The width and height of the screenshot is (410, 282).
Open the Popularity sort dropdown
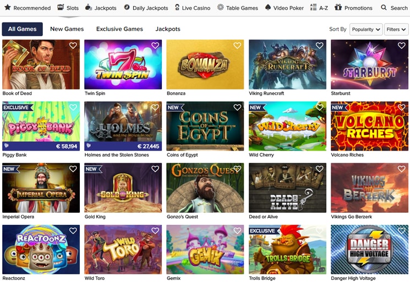point(366,29)
